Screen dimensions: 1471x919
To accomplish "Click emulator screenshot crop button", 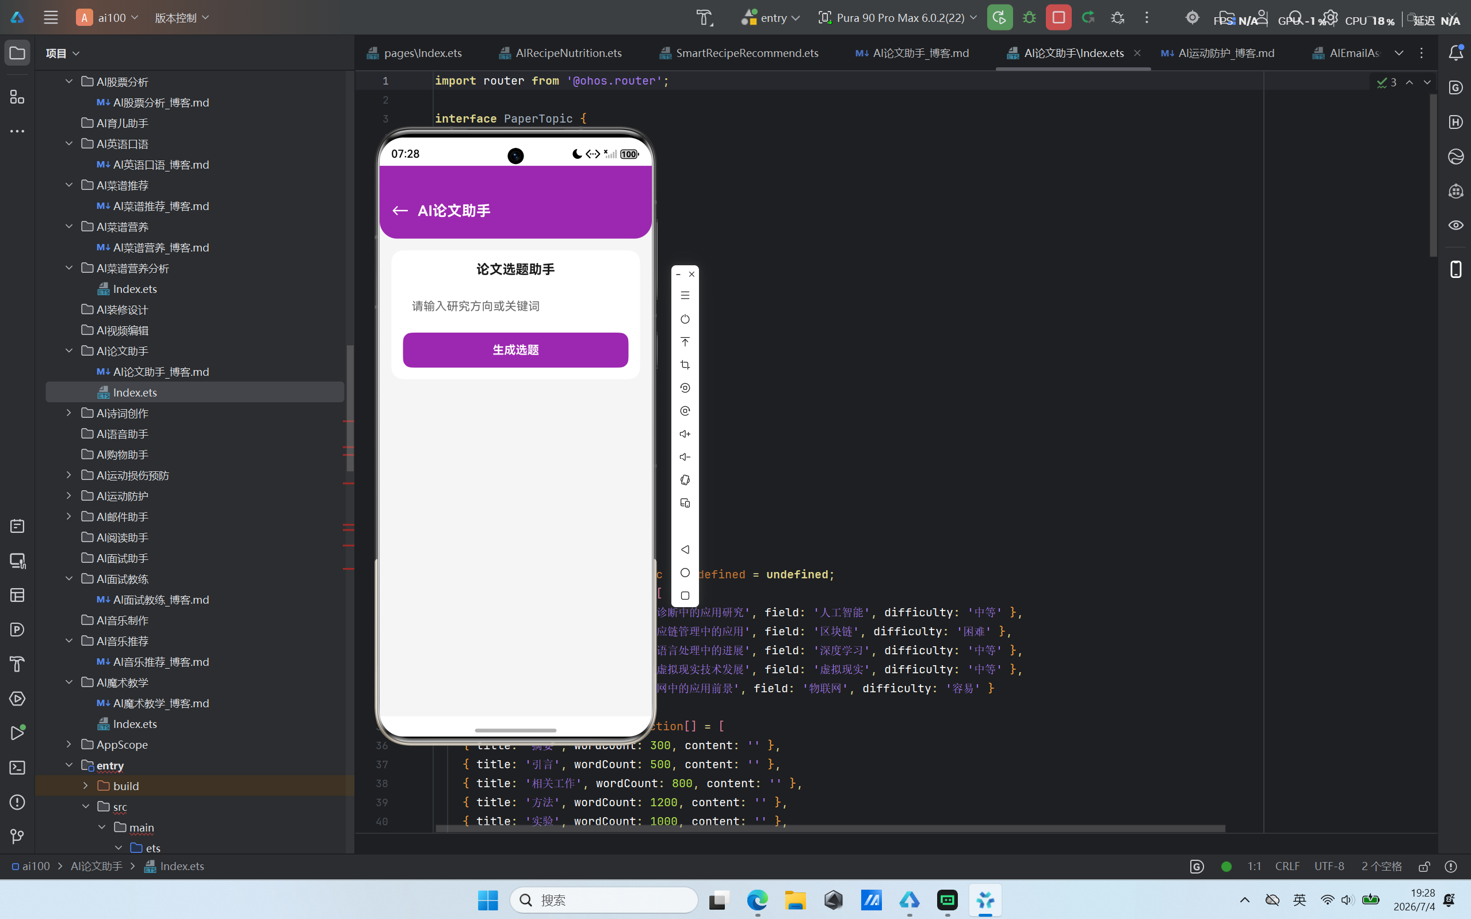I will [685, 365].
